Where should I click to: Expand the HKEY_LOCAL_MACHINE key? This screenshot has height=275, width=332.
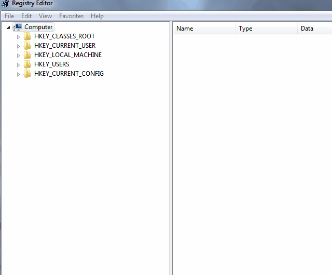[x=18, y=56]
